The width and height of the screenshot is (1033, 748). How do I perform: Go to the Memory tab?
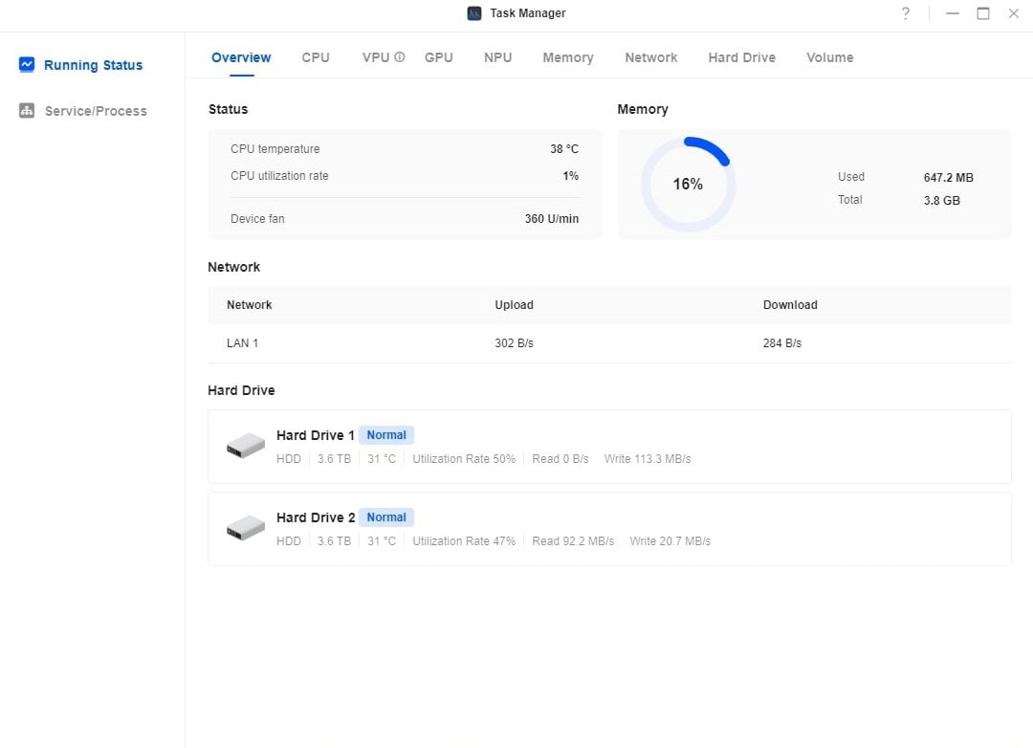[568, 57]
